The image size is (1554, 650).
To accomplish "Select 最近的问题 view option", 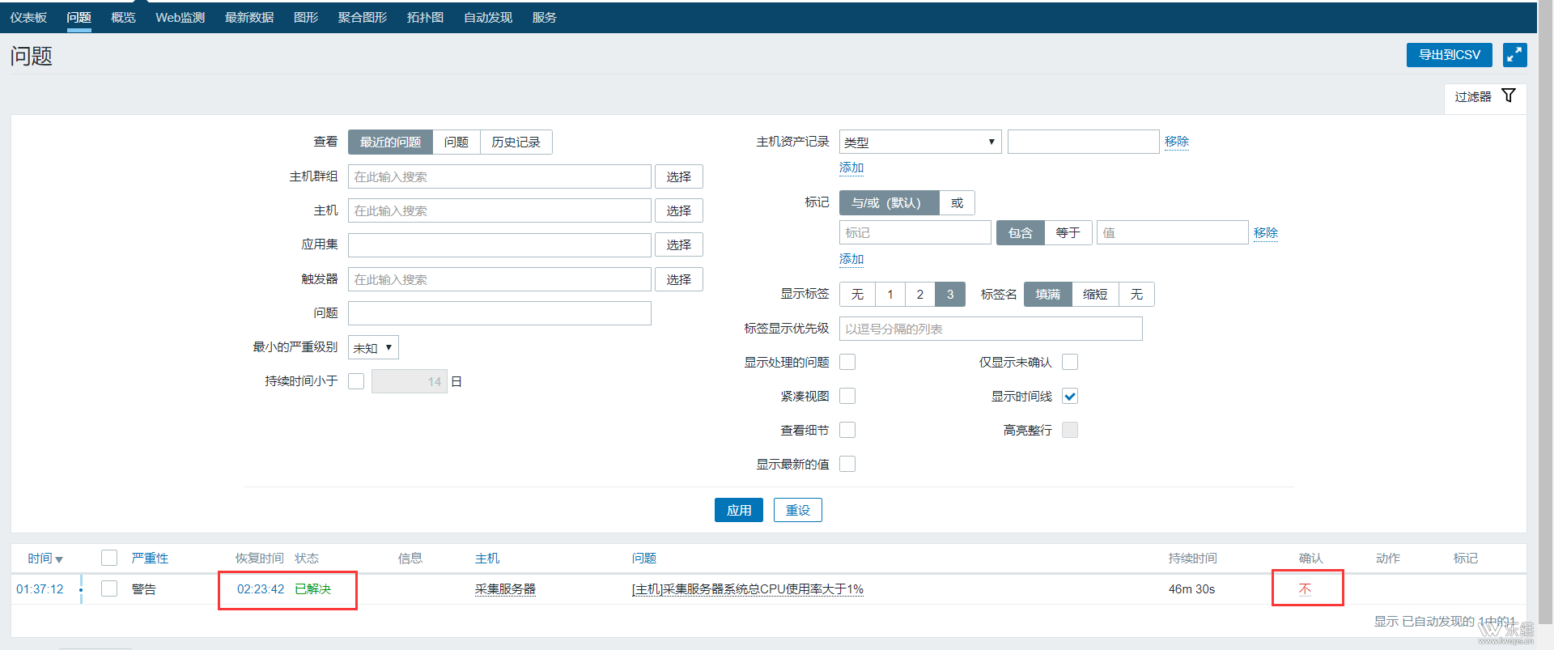I will pyautogui.click(x=390, y=142).
